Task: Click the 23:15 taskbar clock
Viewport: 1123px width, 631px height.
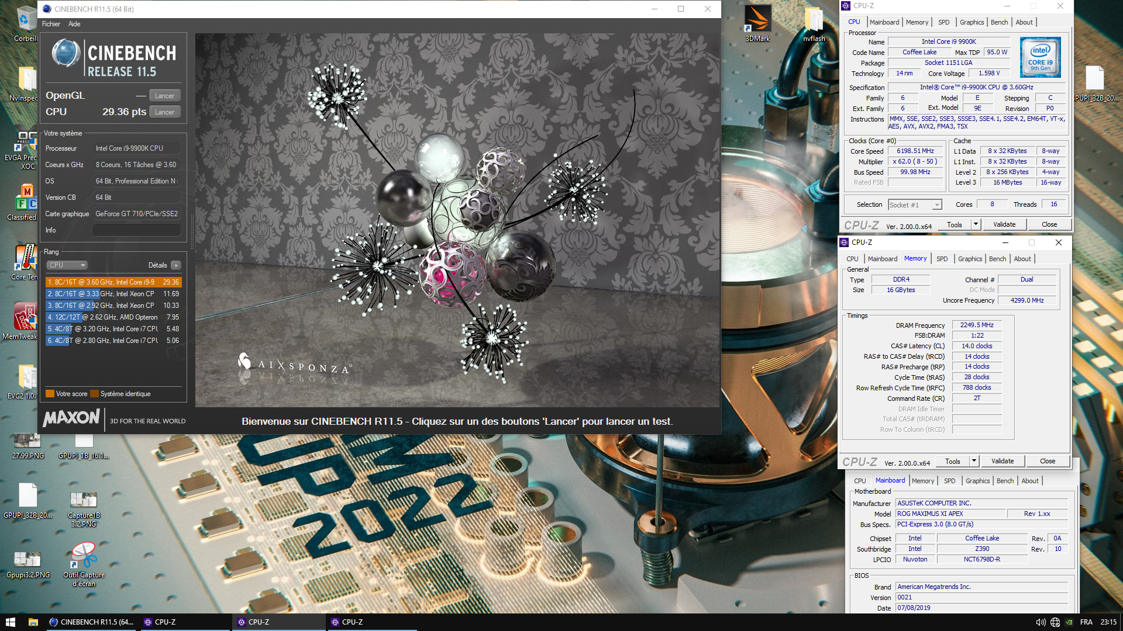Action: (1108, 622)
